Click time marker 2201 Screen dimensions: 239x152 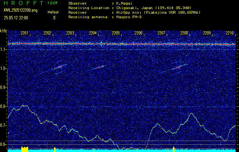tap(24, 33)
